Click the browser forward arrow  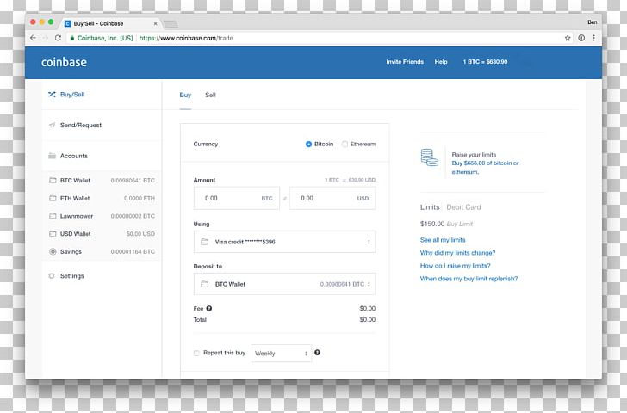click(45, 38)
